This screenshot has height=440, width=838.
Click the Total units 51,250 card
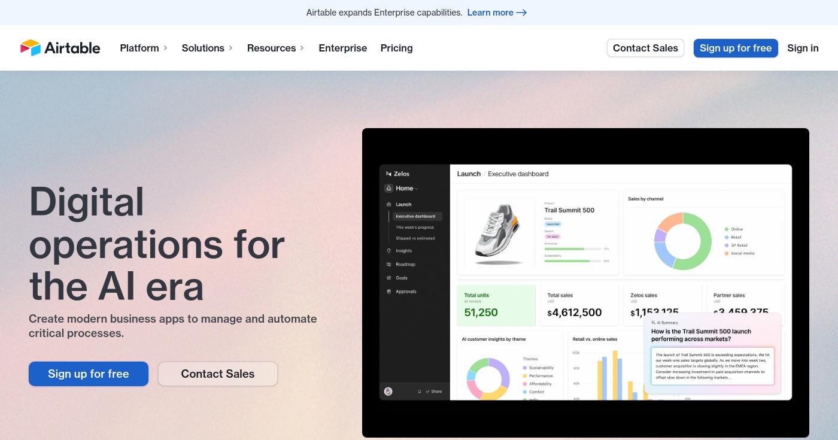click(x=496, y=305)
